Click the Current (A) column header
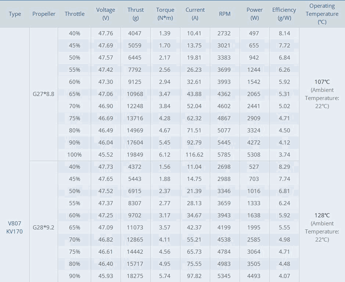 195,14
